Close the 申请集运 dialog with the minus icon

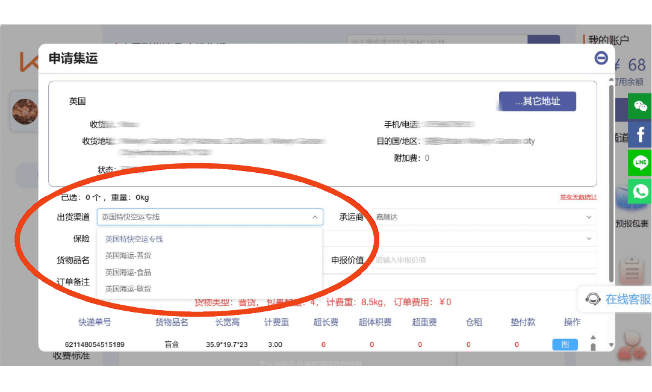pyautogui.click(x=601, y=58)
